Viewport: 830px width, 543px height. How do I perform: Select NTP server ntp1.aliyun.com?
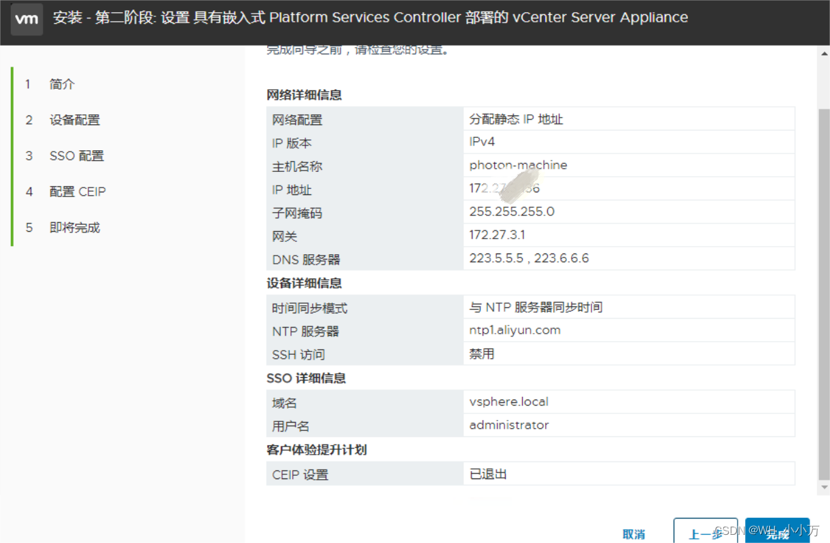click(515, 330)
